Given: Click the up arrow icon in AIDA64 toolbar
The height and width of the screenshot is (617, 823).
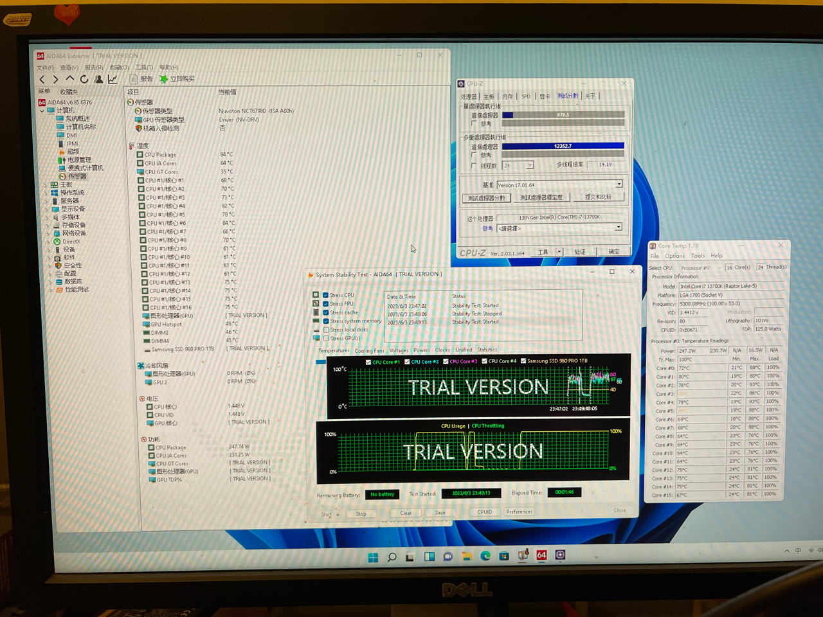Looking at the screenshot, I should (x=70, y=79).
